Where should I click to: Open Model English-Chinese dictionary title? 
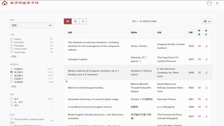click(x=96, y=117)
